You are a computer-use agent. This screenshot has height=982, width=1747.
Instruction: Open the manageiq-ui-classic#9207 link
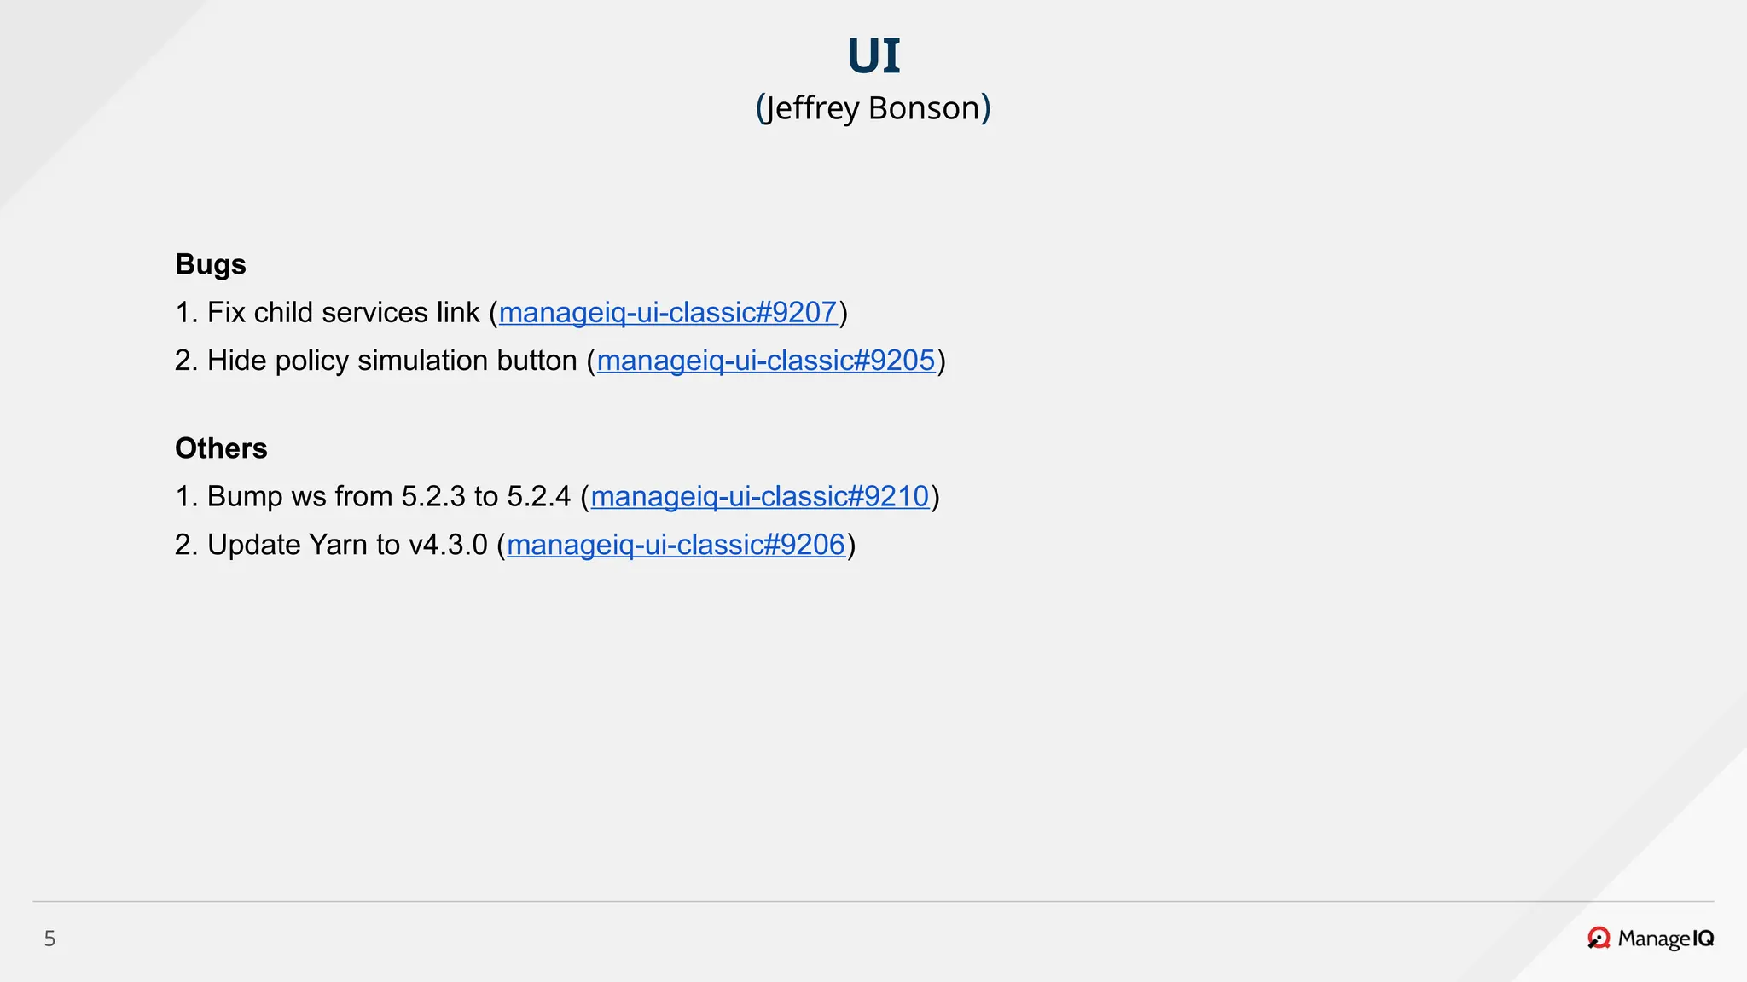coord(668,313)
